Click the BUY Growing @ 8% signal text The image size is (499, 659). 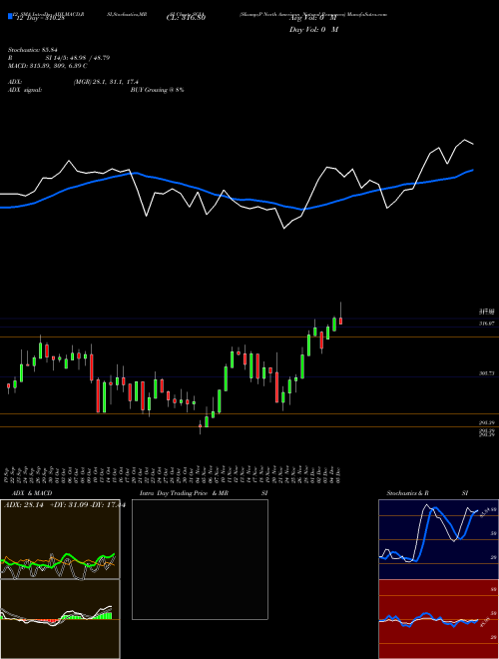coord(157,90)
